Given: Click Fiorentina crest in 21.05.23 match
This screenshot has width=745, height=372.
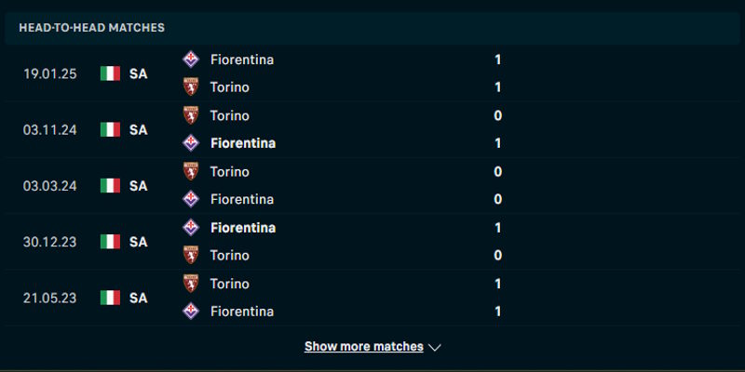Looking at the screenshot, I should (191, 312).
